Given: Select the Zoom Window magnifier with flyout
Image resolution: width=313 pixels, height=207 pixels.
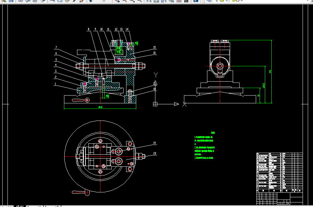Looking at the screenshot, I should (x=132, y=1).
